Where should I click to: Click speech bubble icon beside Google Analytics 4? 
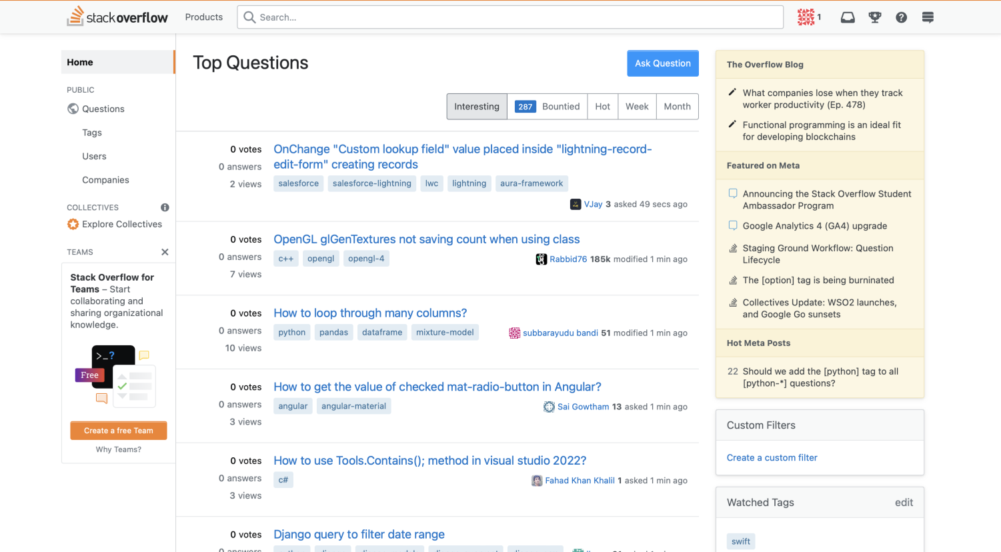coord(733,225)
